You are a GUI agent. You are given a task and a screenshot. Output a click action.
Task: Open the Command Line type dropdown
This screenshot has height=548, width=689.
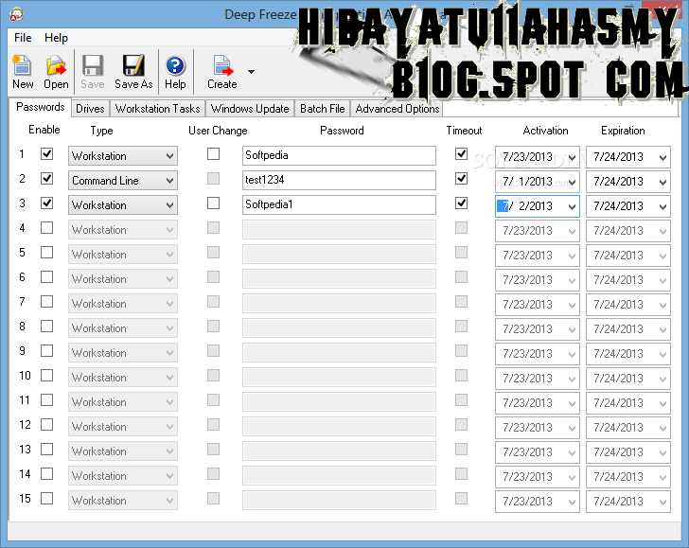[123, 181]
